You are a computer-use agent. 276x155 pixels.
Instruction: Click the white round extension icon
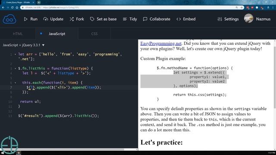[x=257, y=8]
